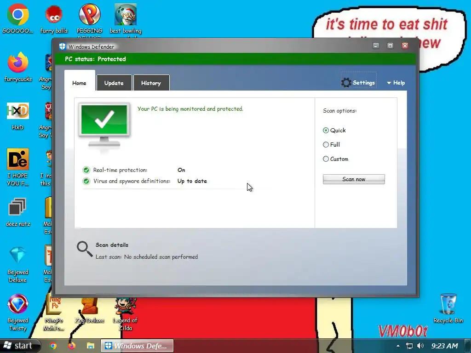Open the deez nutz desktop icon
Viewport: 471px width, 353px height.
tap(18, 212)
